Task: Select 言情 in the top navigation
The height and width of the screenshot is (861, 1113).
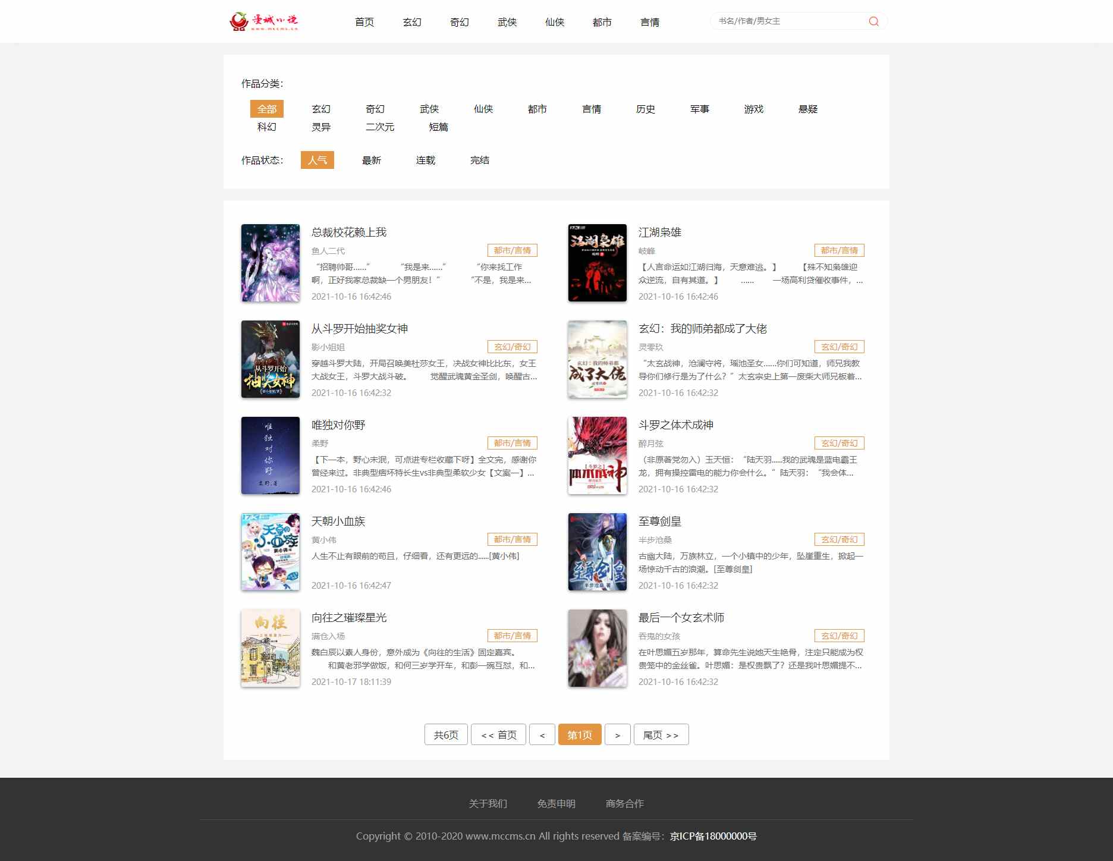Action: point(650,22)
